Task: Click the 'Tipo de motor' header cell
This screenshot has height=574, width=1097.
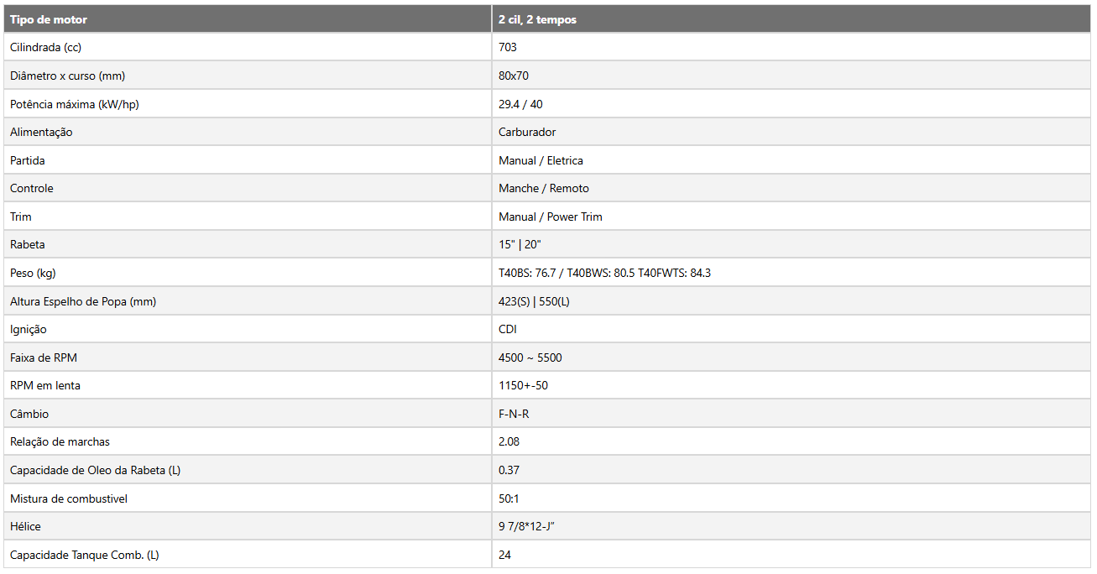Action: click(x=248, y=19)
